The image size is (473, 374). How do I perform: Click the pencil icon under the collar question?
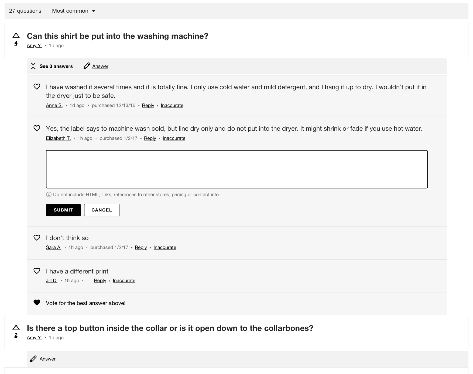[x=33, y=359]
